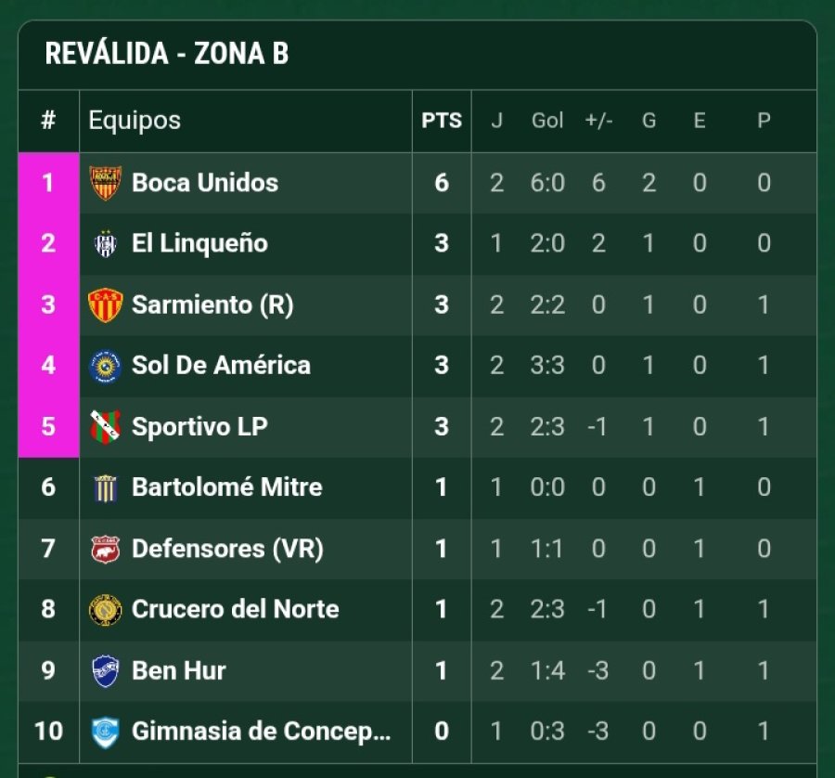The height and width of the screenshot is (778, 835).
Task: Click the pink position 1 marker
Action: pyautogui.click(x=48, y=183)
